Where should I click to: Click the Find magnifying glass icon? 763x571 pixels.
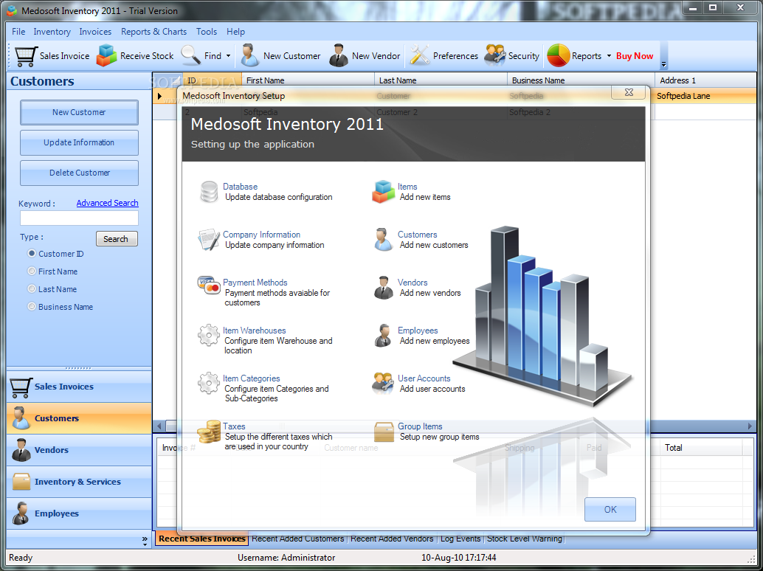click(190, 55)
